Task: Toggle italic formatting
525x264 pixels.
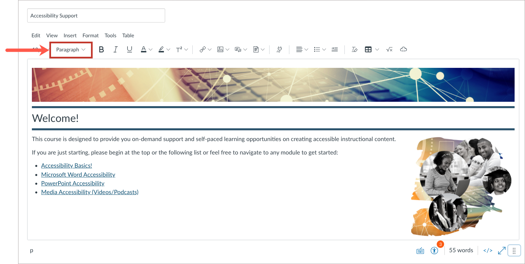Action: (115, 49)
